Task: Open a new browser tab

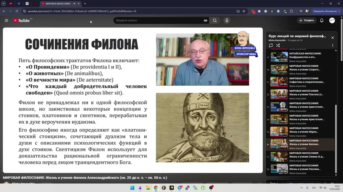Action: click(85, 4)
